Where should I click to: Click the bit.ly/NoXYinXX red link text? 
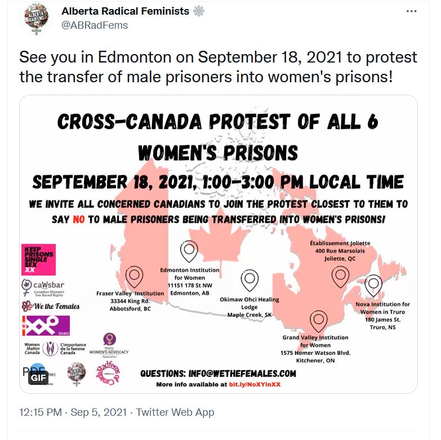(x=255, y=384)
